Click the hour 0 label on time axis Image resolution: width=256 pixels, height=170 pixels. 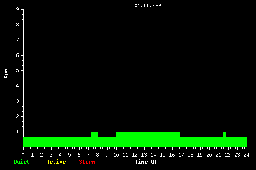click(23, 155)
